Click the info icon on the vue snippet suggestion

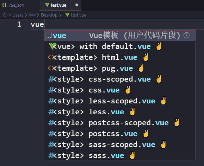coord(186,35)
